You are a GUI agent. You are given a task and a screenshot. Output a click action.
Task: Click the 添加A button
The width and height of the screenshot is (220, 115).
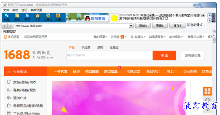143,26
